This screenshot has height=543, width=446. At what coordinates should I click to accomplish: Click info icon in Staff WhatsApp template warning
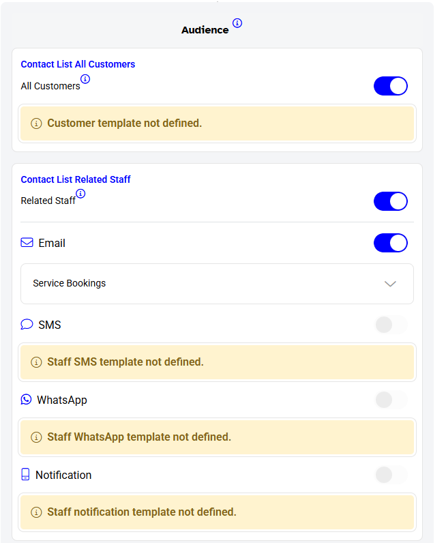click(x=36, y=437)
